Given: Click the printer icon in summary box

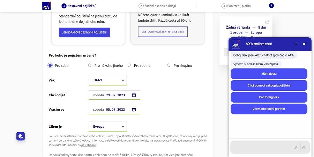Looking at the screenshot, I should pos(267,22).
